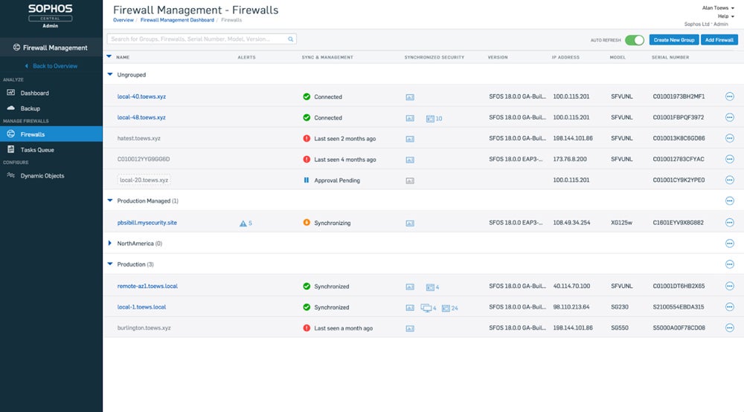Click the firewall search input field
Image resolution: width=744 pixels, height=412 pixels.
pyautogui.click(x=197, y=39)
